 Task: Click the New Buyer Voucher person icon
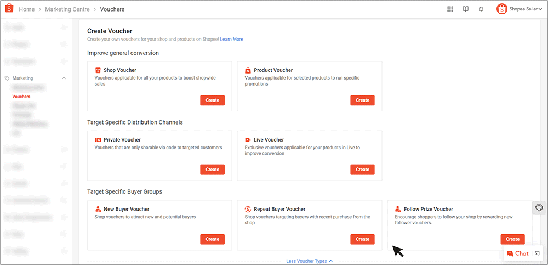pos(98,210)
